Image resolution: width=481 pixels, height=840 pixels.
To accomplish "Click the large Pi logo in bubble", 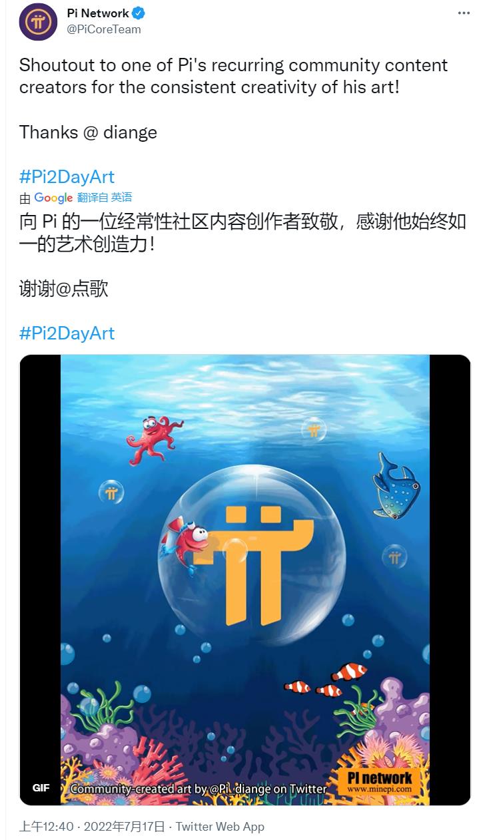I will point(264,564).
